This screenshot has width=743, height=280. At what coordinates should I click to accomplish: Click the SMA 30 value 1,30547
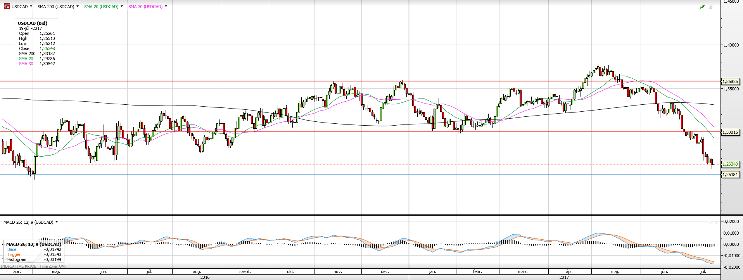tap(47, 64)
